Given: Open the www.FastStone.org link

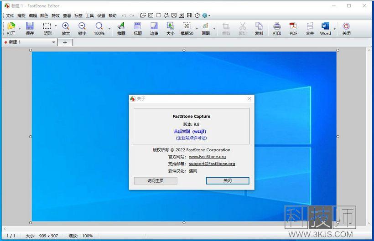Looking at the screenshot, I should coord(207,157).
